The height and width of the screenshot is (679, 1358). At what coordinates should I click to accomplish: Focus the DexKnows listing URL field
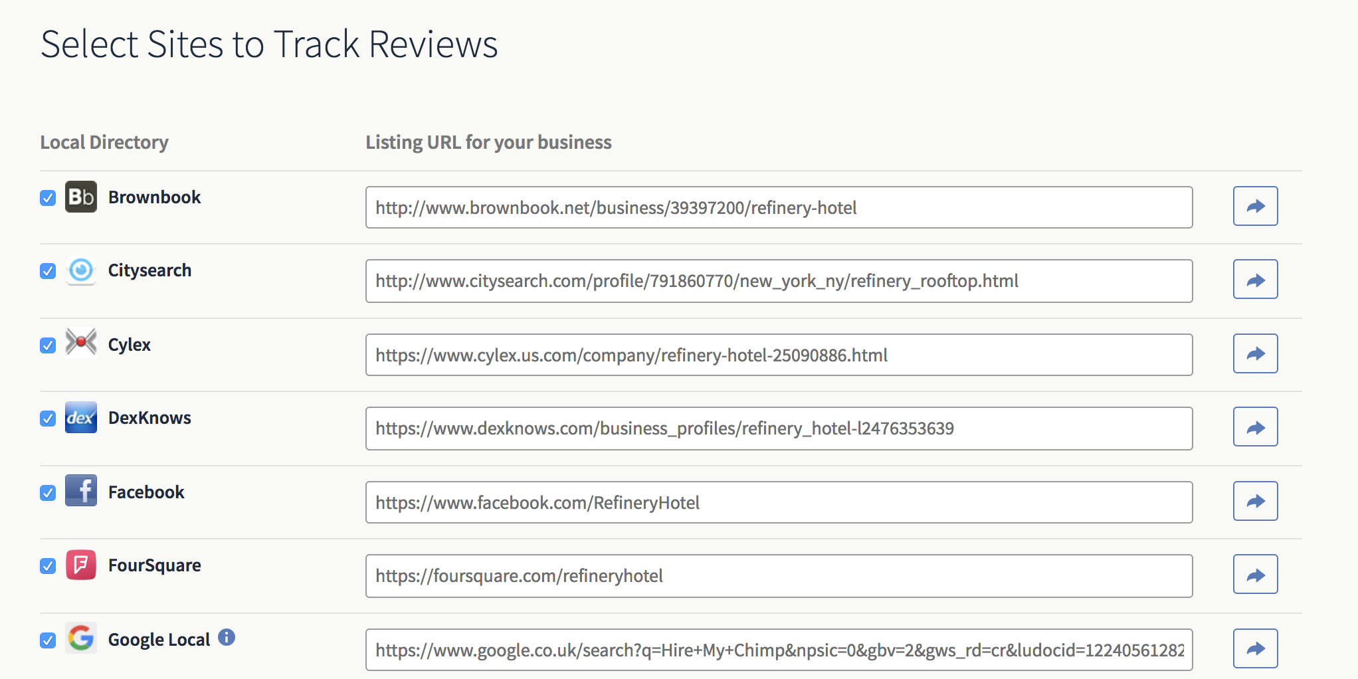[x=779, y=429]
